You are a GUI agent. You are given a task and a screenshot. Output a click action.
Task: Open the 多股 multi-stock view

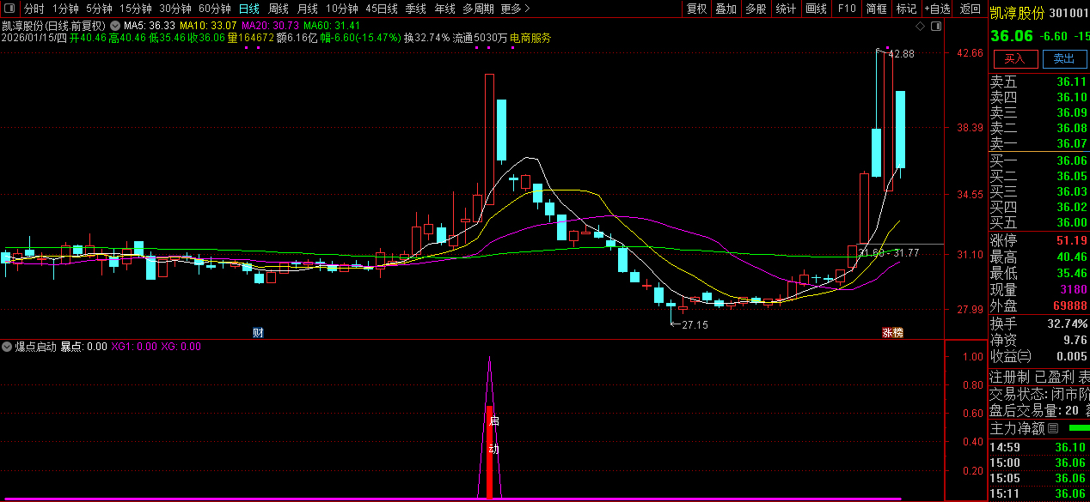tap(756, 9)
